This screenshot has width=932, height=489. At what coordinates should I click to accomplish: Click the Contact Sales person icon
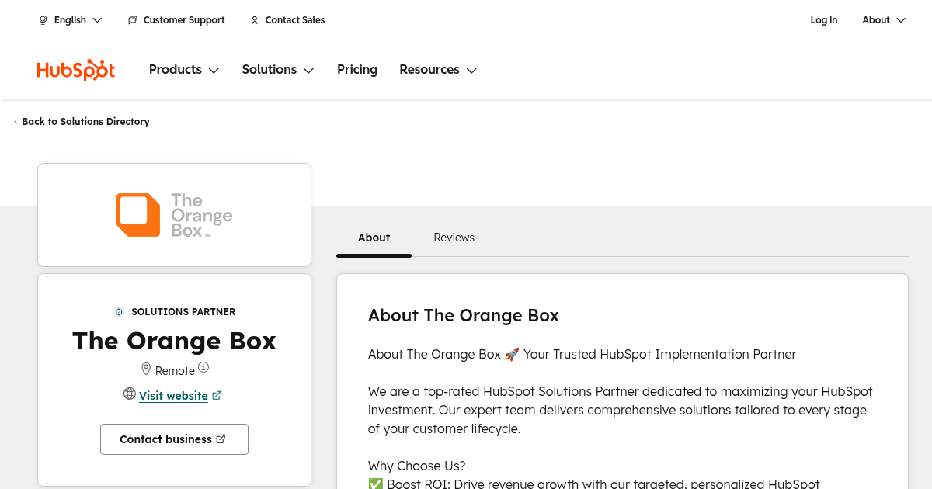pyautogui.click(x=255, y=20)
